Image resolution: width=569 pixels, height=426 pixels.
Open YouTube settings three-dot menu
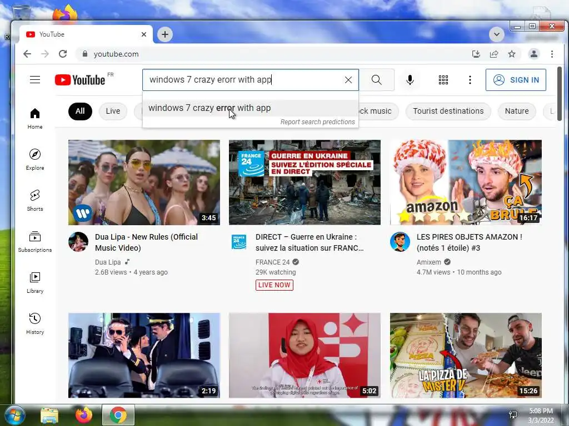[x=470, y=80]
